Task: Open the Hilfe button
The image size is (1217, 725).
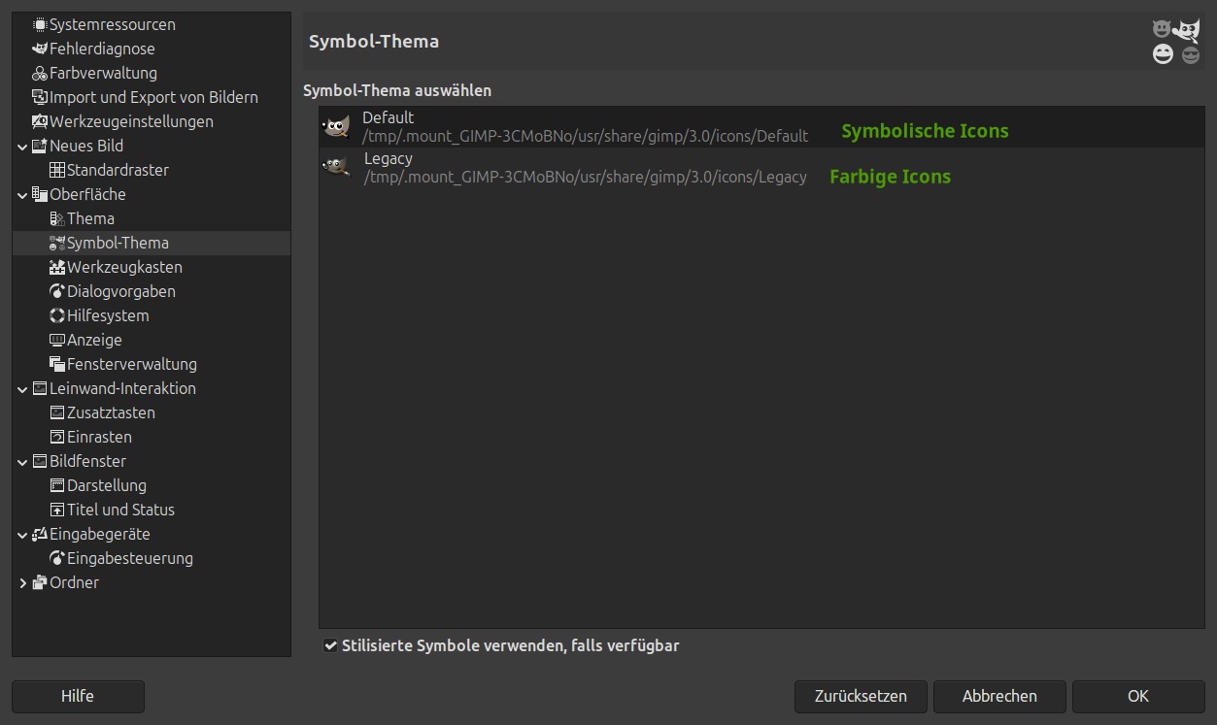Action: pos(78,696)
